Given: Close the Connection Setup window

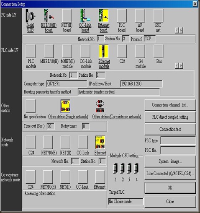Looking at the screenshot, I should (195, 4).
